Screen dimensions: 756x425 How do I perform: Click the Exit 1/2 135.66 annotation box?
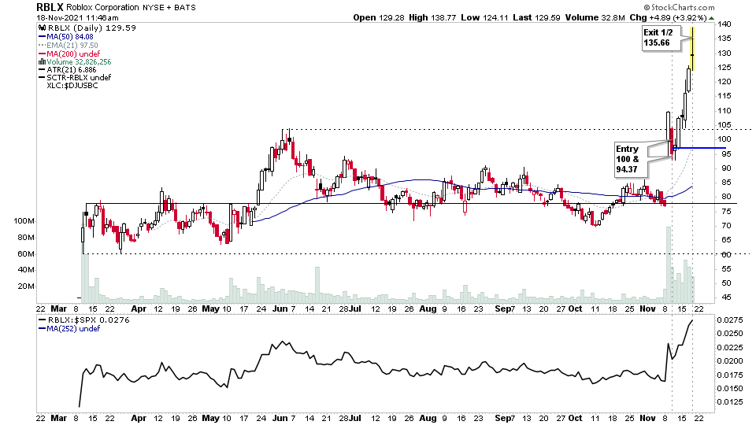point(661,38)
